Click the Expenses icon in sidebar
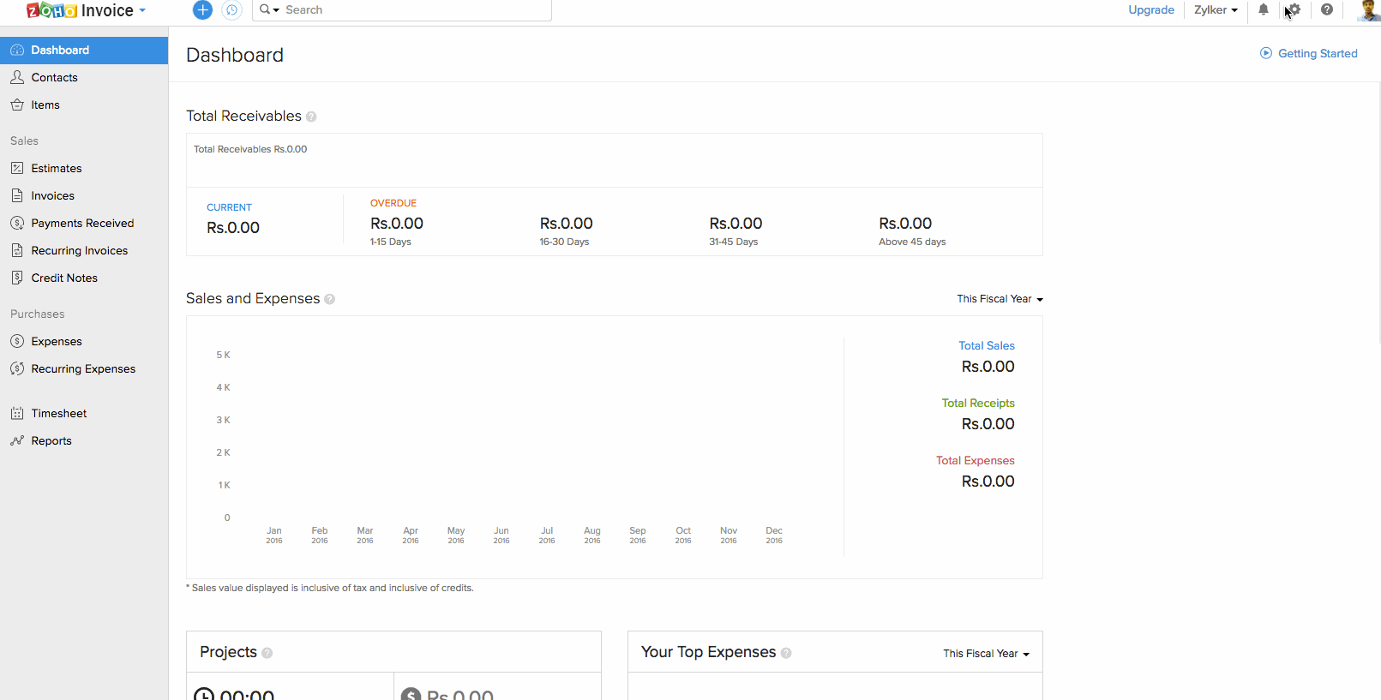 [17, 341]
